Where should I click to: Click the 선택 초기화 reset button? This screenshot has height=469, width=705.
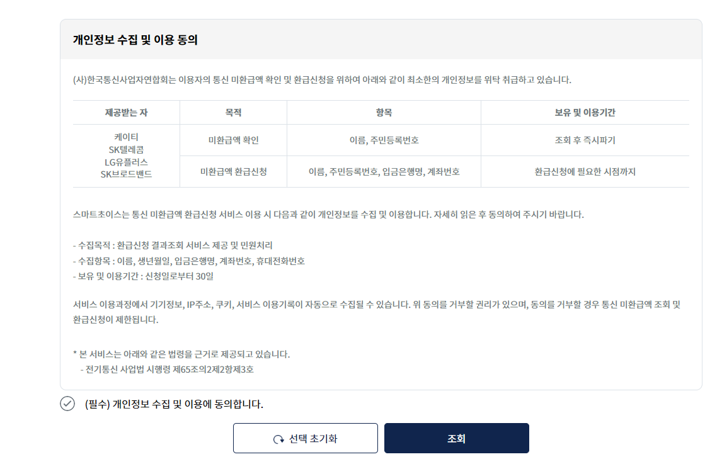(x=306, y=438)
